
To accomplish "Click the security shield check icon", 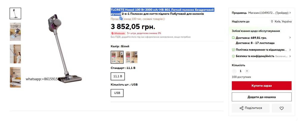I will [233, 56].
